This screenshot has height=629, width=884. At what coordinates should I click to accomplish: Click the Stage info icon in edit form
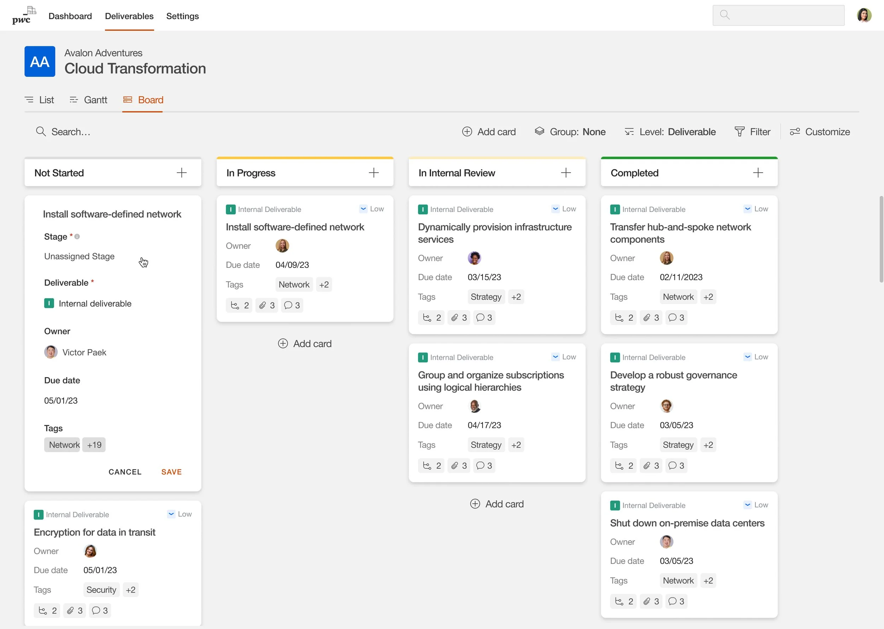[x=77, y=237]
